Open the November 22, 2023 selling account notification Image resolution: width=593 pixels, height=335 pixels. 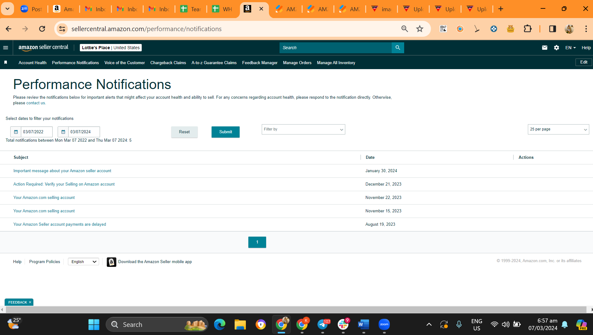(x=44, y=198)
